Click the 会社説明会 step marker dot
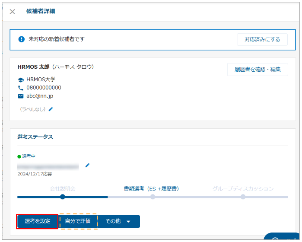The width and height of the screenshot is (302, 242). coord(63,197)
